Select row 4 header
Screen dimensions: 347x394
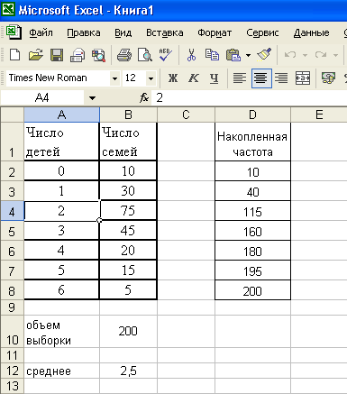coord(12,211)
